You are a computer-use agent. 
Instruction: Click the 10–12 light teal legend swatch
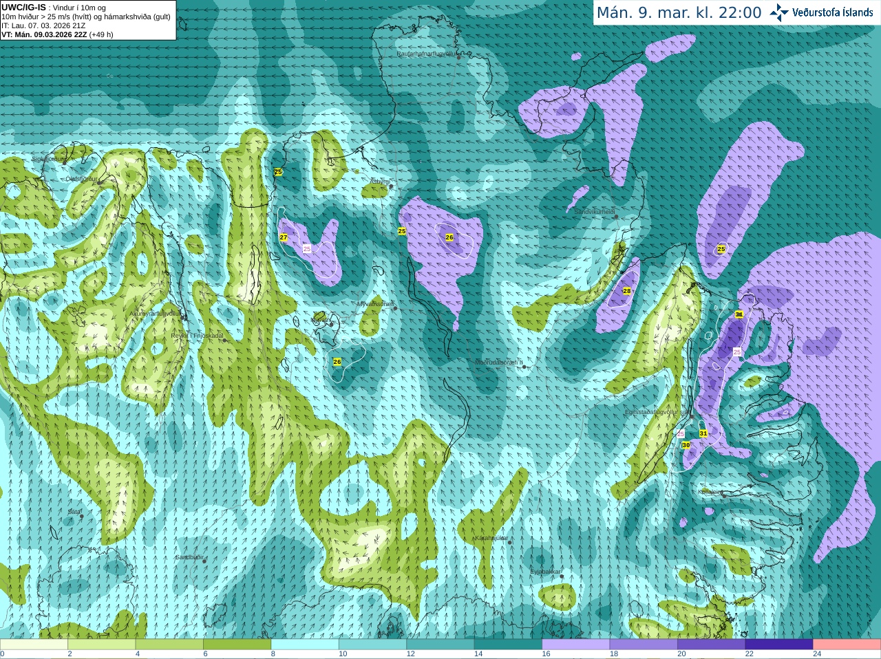(x=373, y=645)
